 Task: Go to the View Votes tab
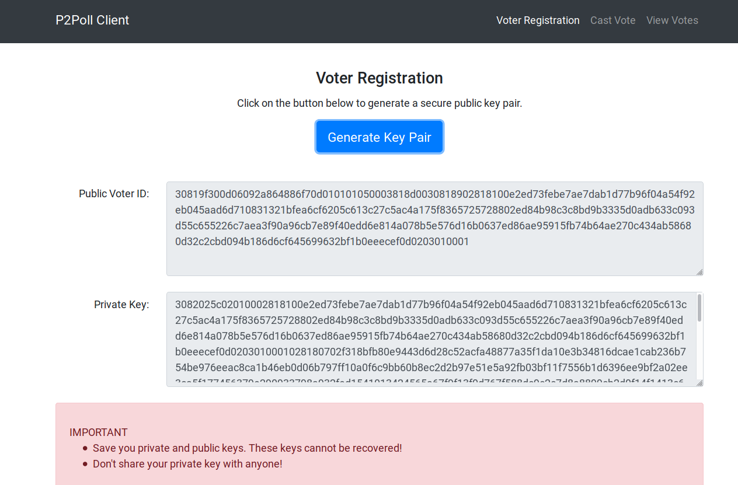point(672,20)
